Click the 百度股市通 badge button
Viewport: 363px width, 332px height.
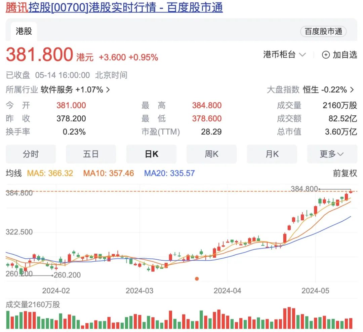[x=323, y=32]
